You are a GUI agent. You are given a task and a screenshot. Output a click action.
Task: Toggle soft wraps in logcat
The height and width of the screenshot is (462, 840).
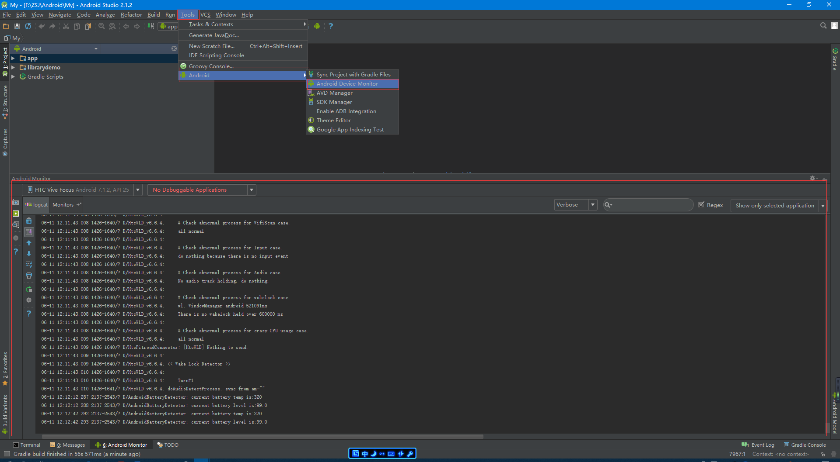(29, 265)
